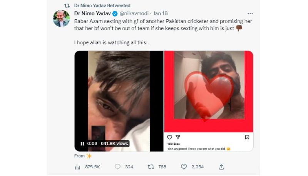This screenshot has width=308, height=176.
Task: View analytics via the bar chart icon
Action: (77, 167)
